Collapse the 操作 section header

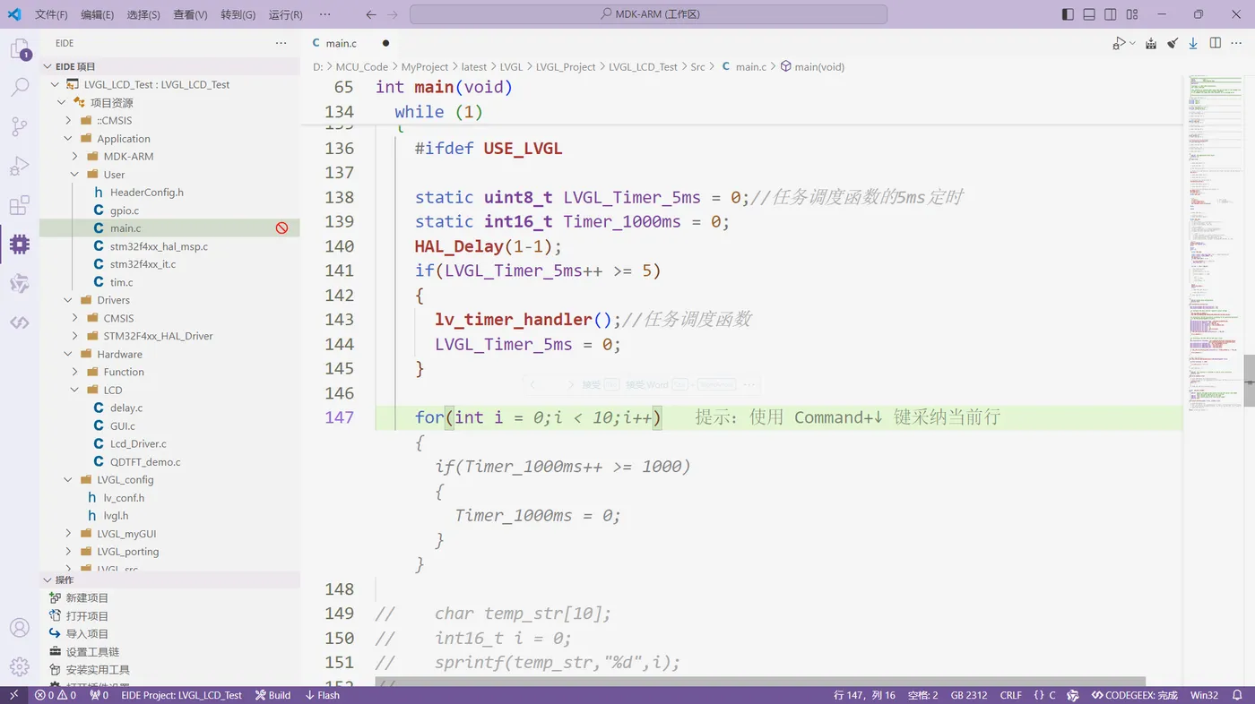tap(169, 580)
